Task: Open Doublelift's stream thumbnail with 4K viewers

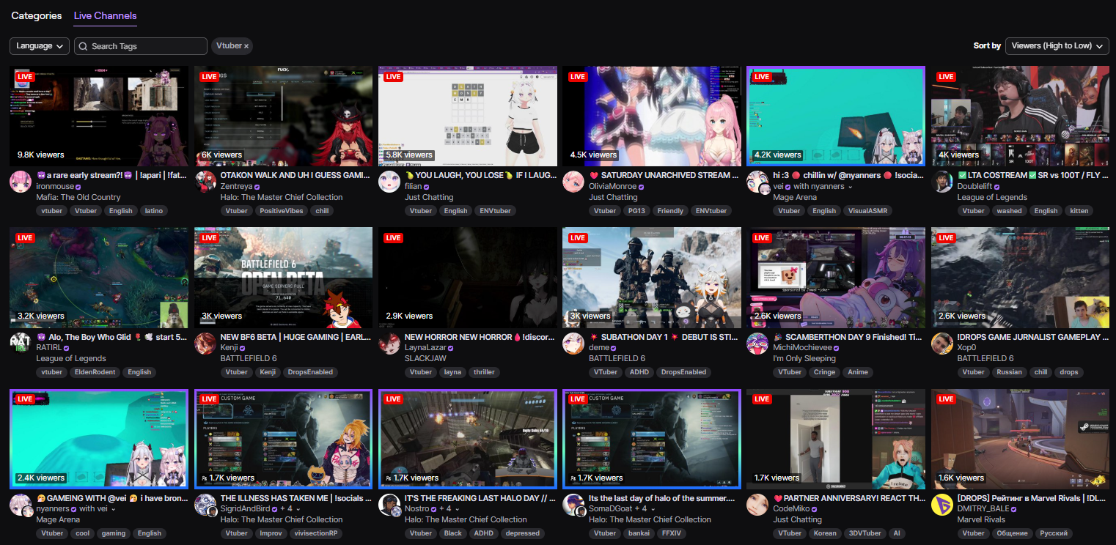Action: [1020, 116]
